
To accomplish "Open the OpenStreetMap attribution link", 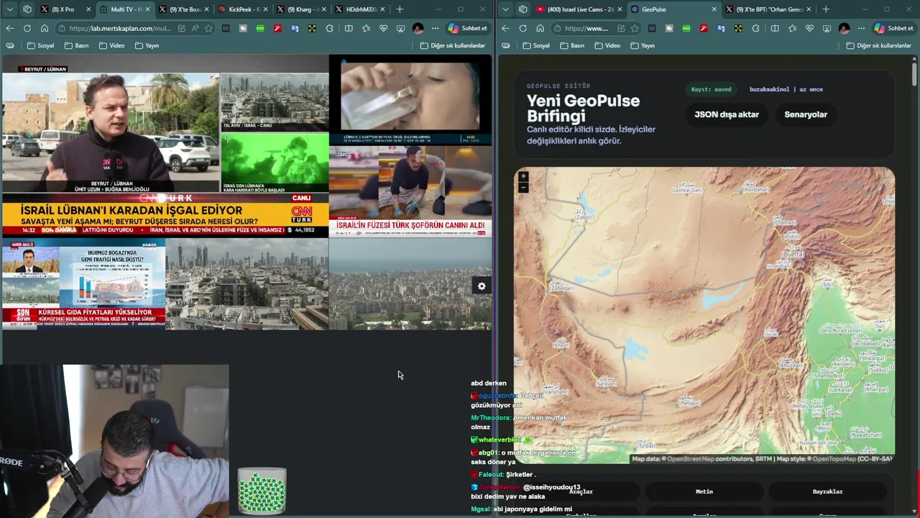I will tap(691, 459).
